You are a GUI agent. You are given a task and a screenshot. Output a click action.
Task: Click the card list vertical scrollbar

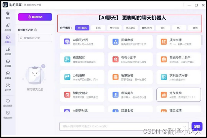tap(202, 40)
